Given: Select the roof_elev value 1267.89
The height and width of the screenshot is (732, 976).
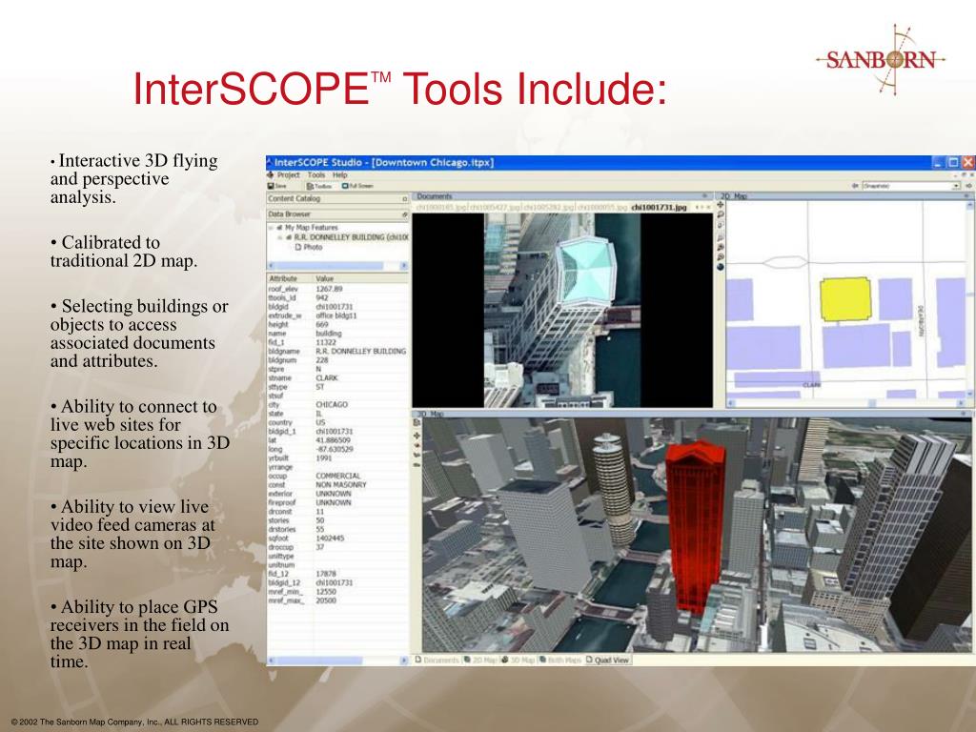Looking at the screenshot, I should (329, 289).
